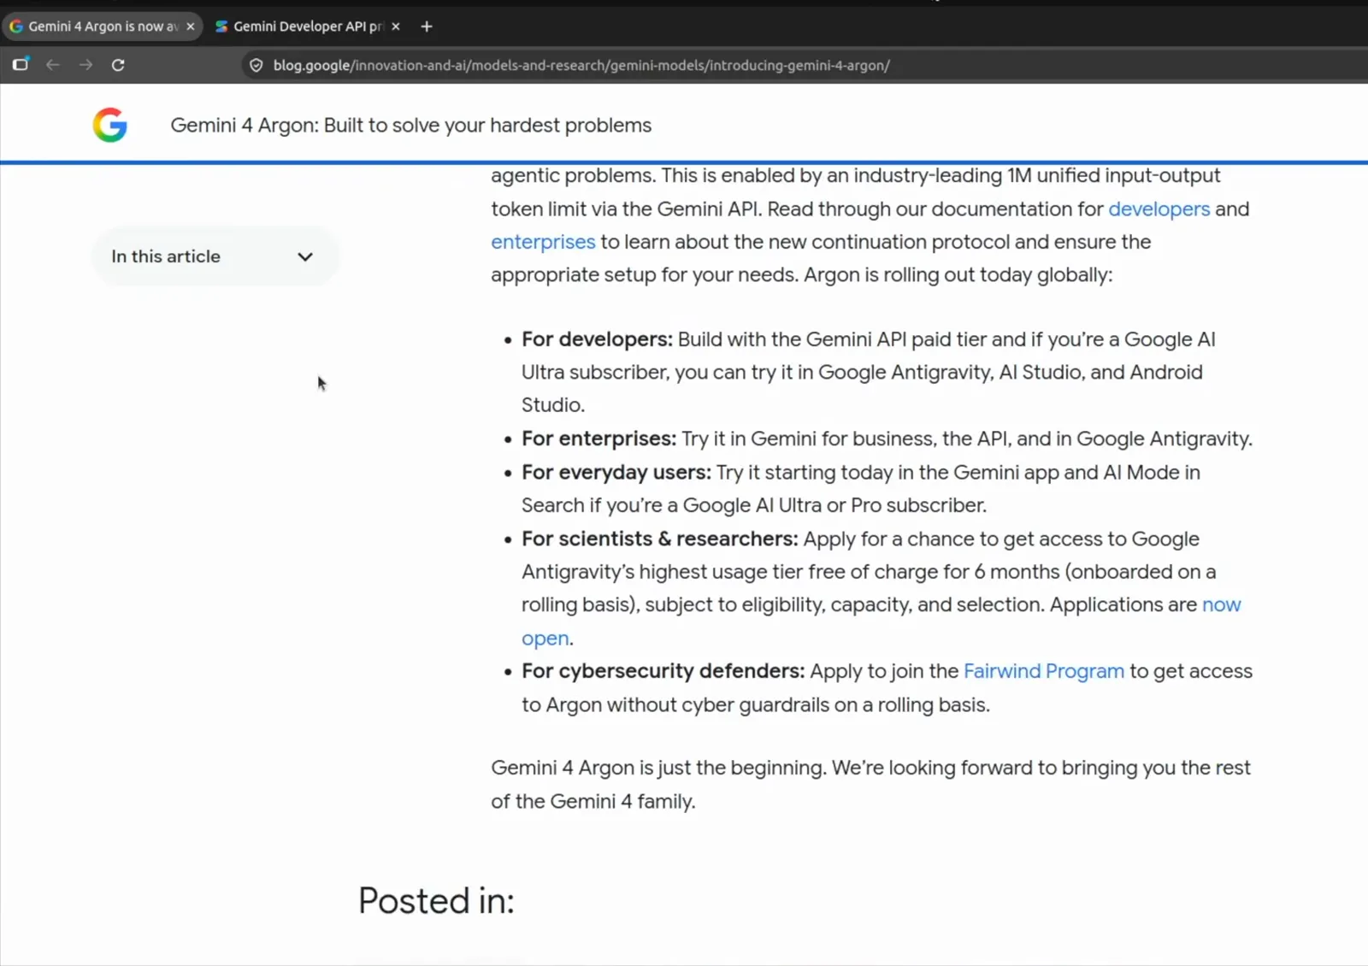
Task: Open the developers documentation link
Action: click(1159, 209)
